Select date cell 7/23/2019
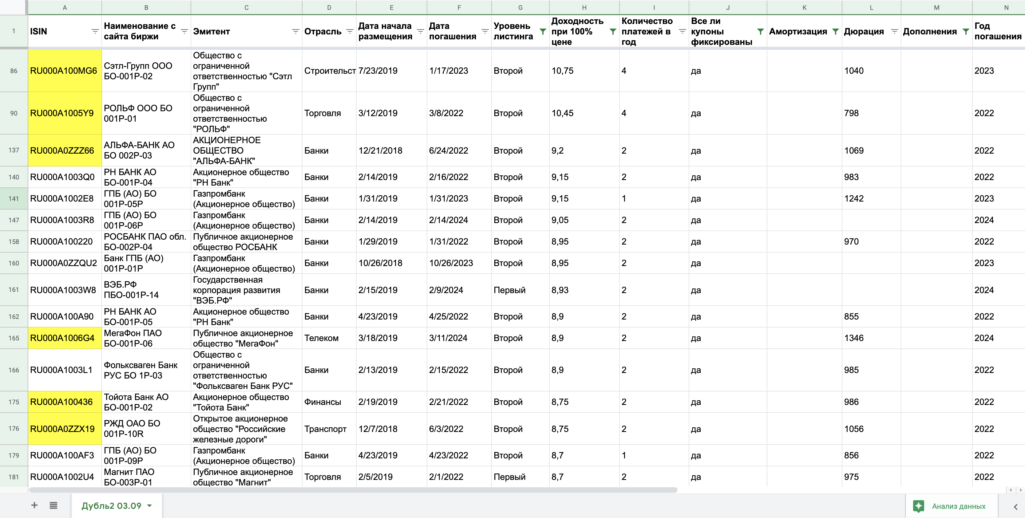1025x518 pixels. click(392, 71)
